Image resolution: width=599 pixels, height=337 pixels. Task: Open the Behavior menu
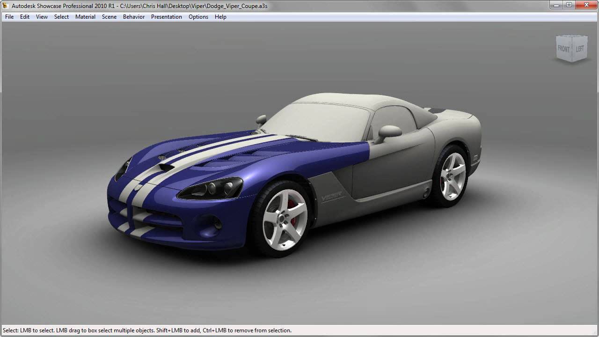pyautogui.click(x=134, y=16)
